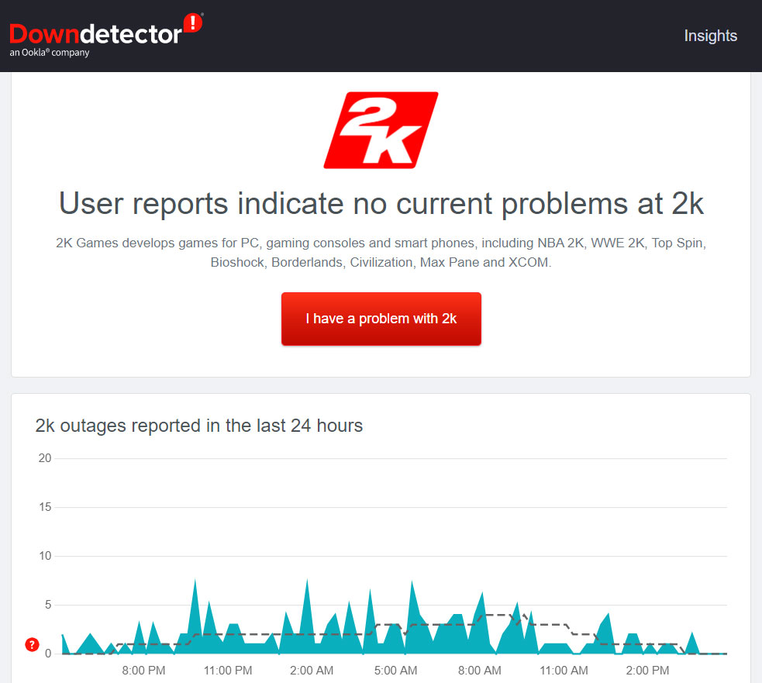Click the 2K Games description paragraph
This screenshot has height=683, width=762.
[x=381, y=252]
